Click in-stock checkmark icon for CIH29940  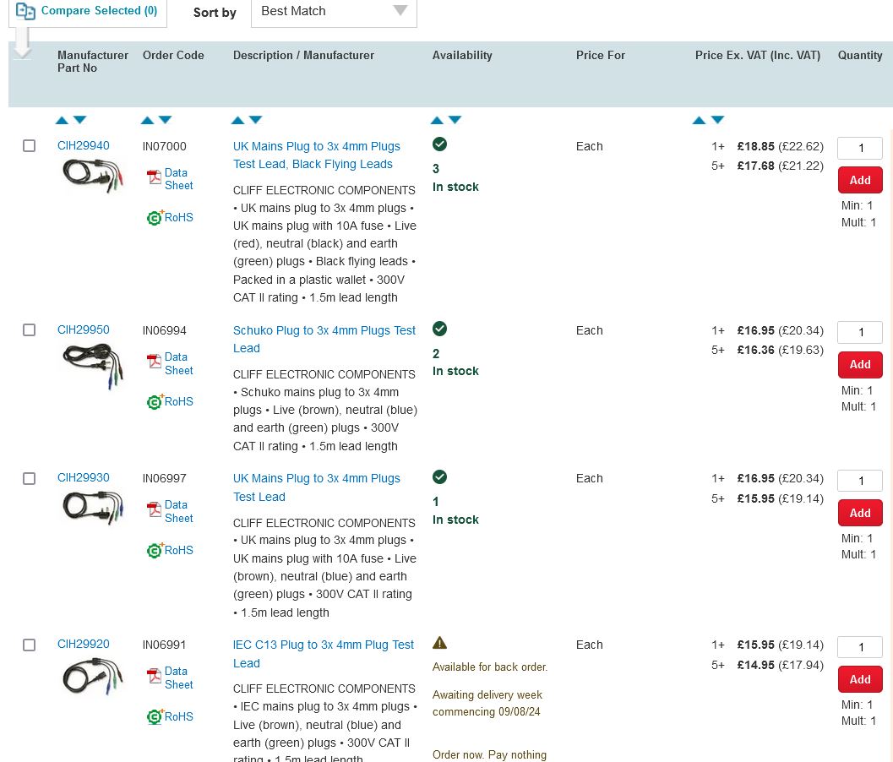(439, 144)
